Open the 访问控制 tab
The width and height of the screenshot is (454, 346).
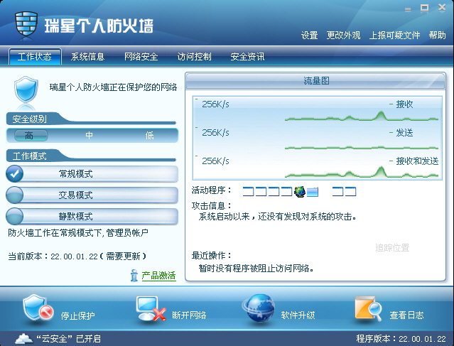click(194, 56)
